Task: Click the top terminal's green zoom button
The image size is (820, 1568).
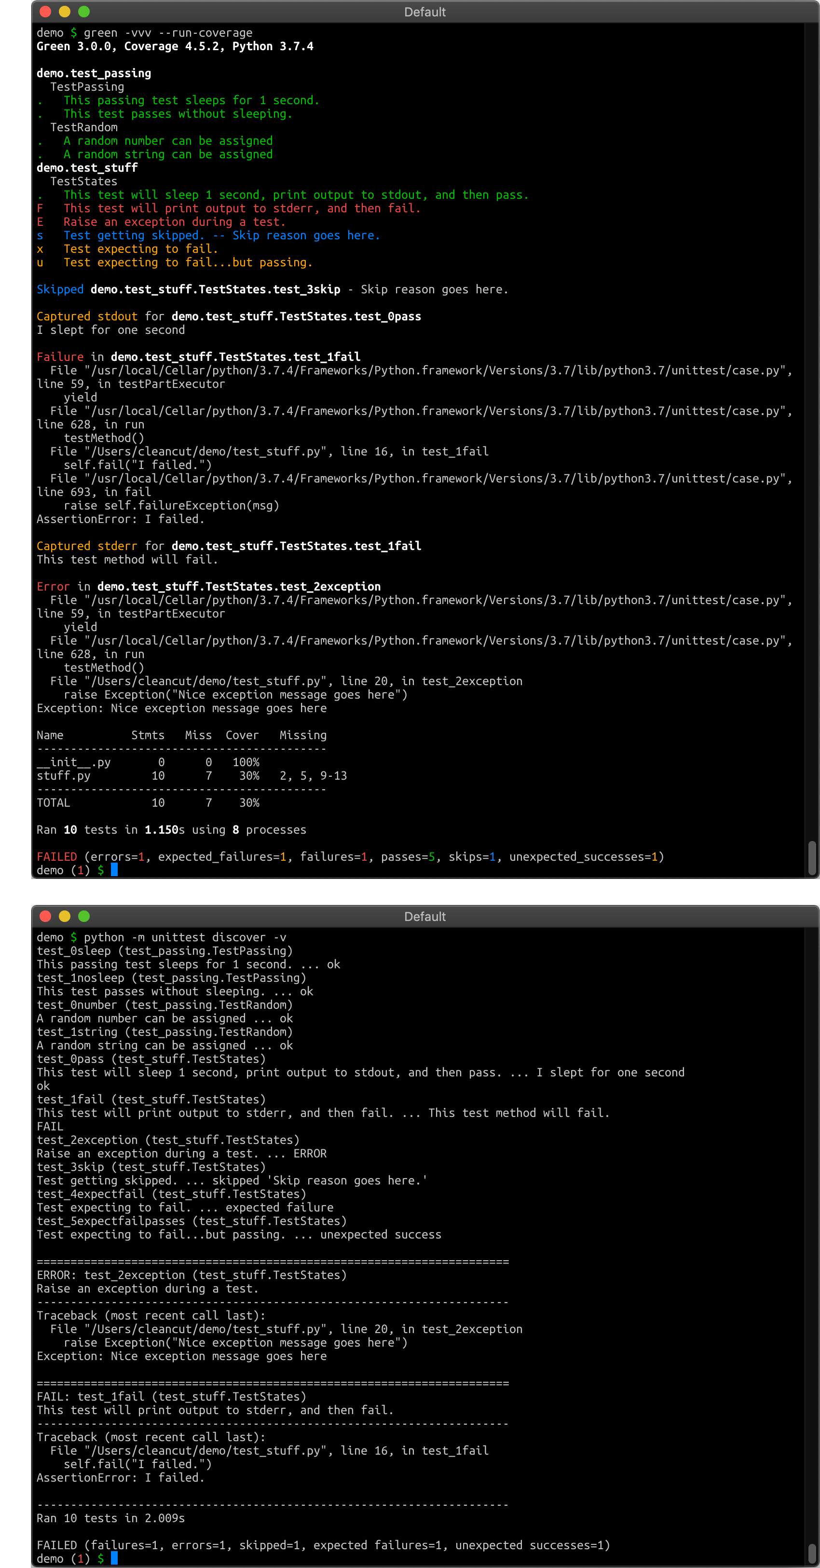Action: [x=84, y=12]
